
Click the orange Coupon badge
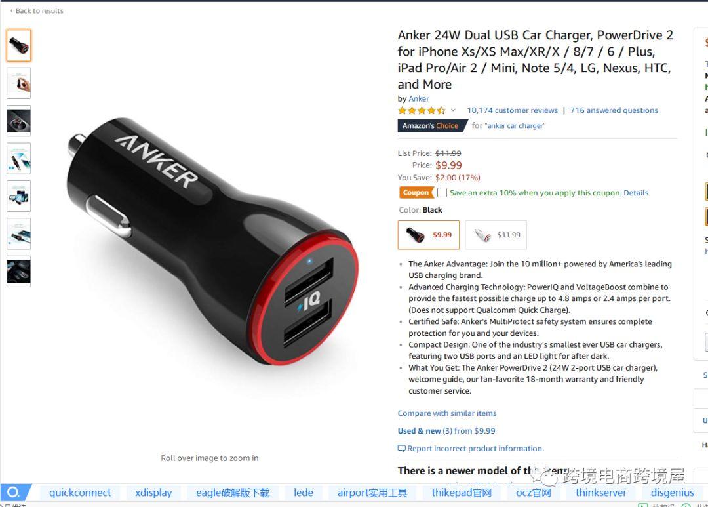[416, 192]
